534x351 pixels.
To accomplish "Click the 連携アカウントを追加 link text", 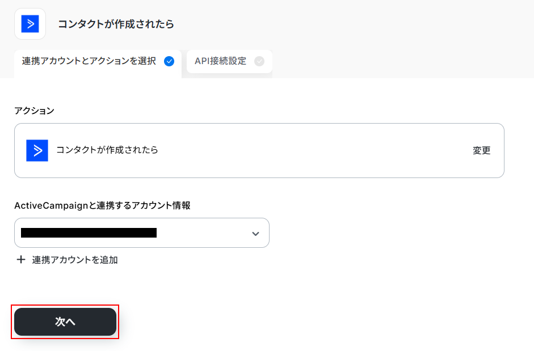I will tap(75, 260).
